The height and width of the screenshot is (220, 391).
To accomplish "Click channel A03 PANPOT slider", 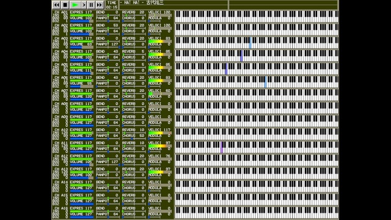I will 108,47.
